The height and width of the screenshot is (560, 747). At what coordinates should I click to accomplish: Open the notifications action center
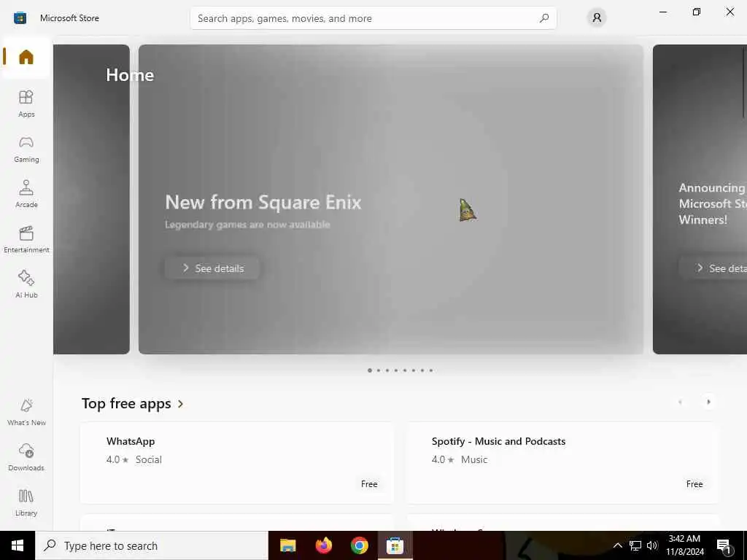pyautogui.click(x=724, y=545)
